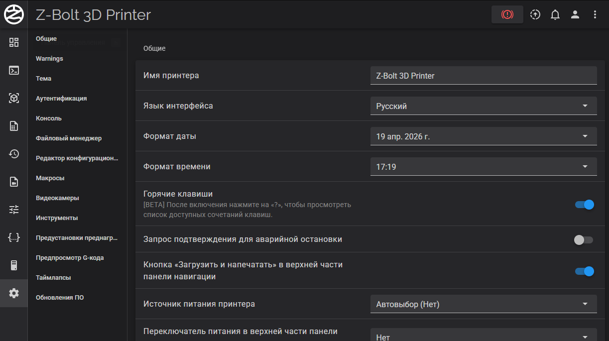Image resolution: width=609 pixels, height=341 pixels.
Task: Go to Тема settings section
Action: (43, 79)
